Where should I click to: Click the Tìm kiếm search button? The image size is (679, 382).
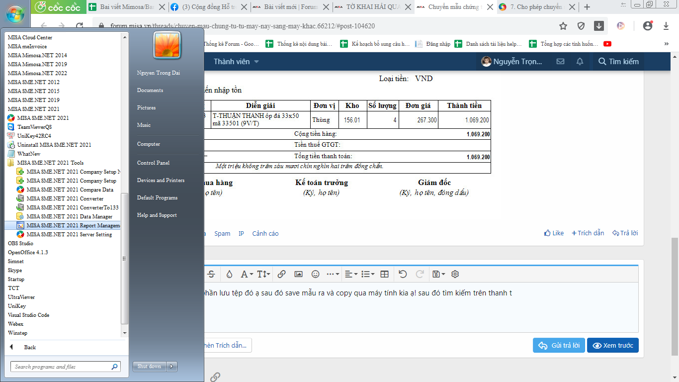click(x=618, y=62)
